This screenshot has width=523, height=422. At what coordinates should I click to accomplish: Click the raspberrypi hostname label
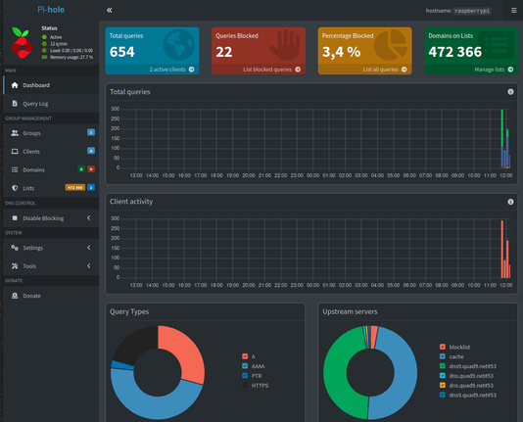click(x=472, y=11)
